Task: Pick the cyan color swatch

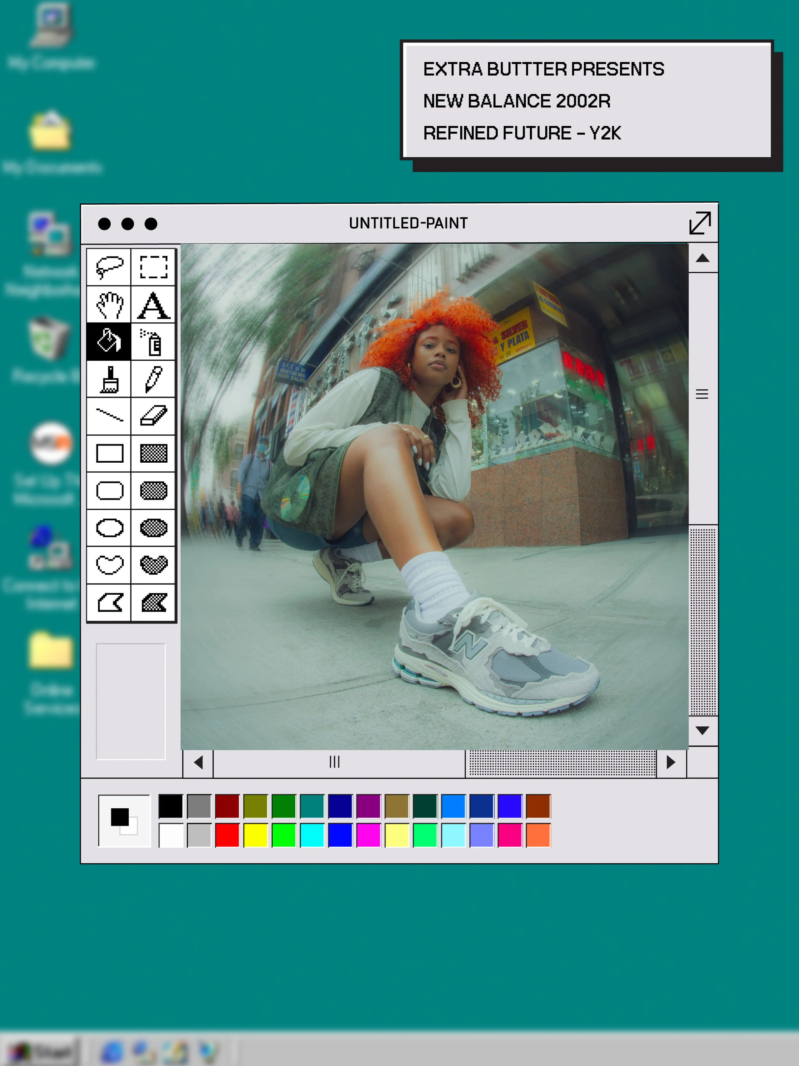Action: point(312,835)
